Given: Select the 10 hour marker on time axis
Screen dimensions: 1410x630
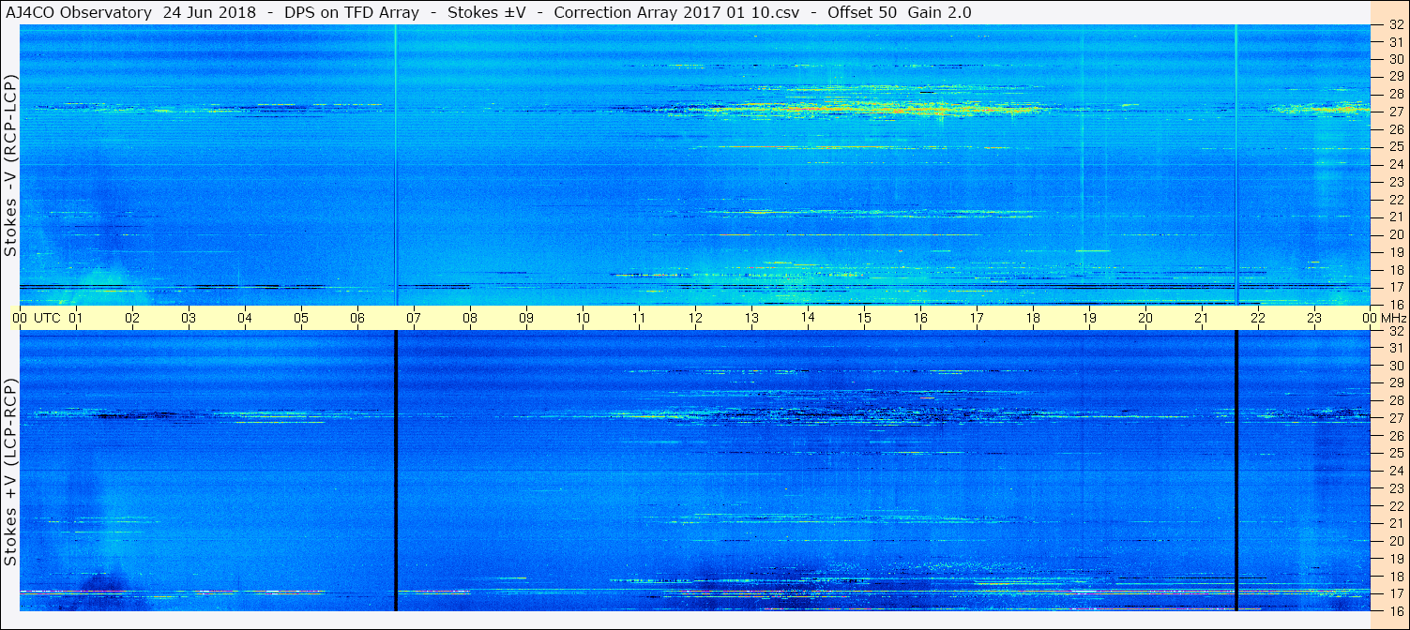Looking at the screenshot, I should click(x=583, y=318).
